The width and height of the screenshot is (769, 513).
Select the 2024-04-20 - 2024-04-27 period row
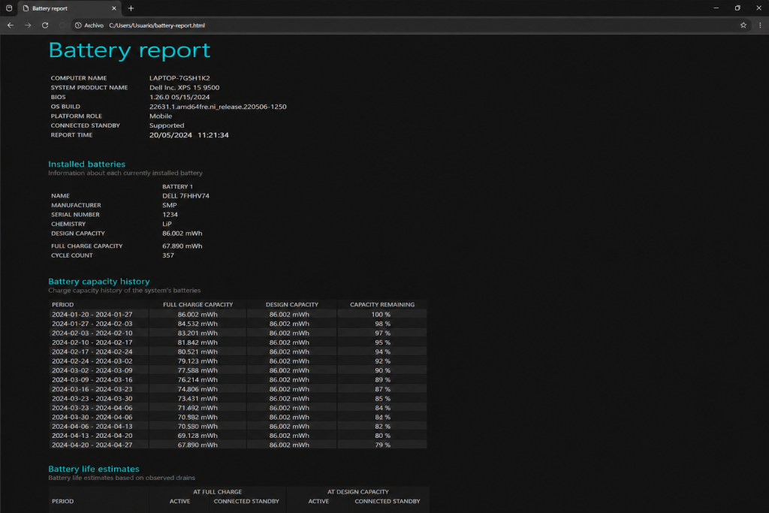[x=92, y=445]
